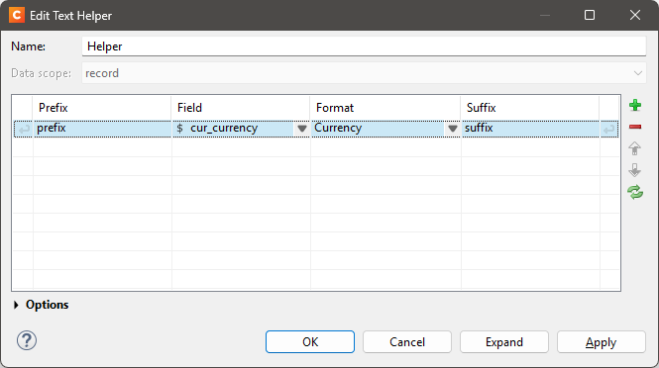Open help via the question mark icon

coord(27,340)
